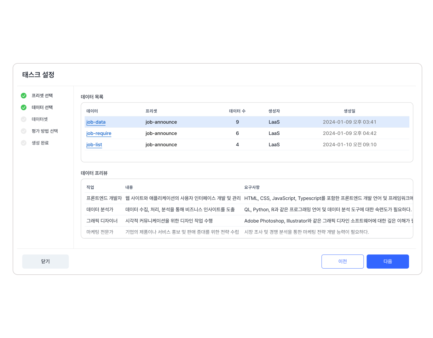The width and height of the screenshot is (433, 338).
Task: Open the job-data link
Action: tap(96, 122)
